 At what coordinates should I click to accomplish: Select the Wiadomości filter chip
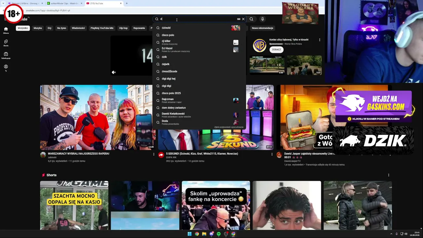click(x=78, y=28)
